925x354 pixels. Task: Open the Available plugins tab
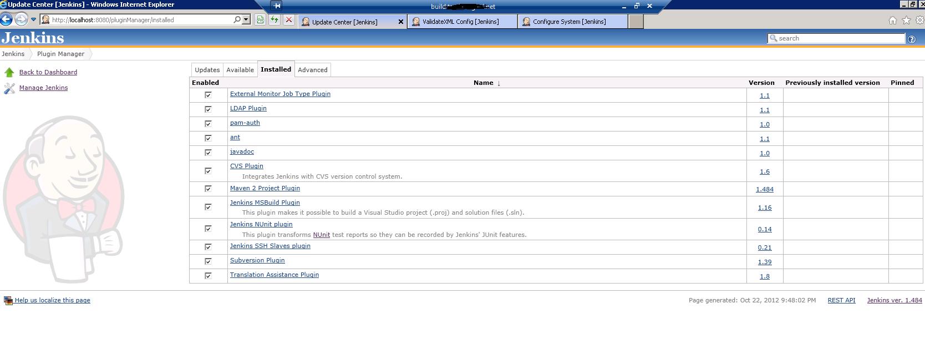click(240, 70)
